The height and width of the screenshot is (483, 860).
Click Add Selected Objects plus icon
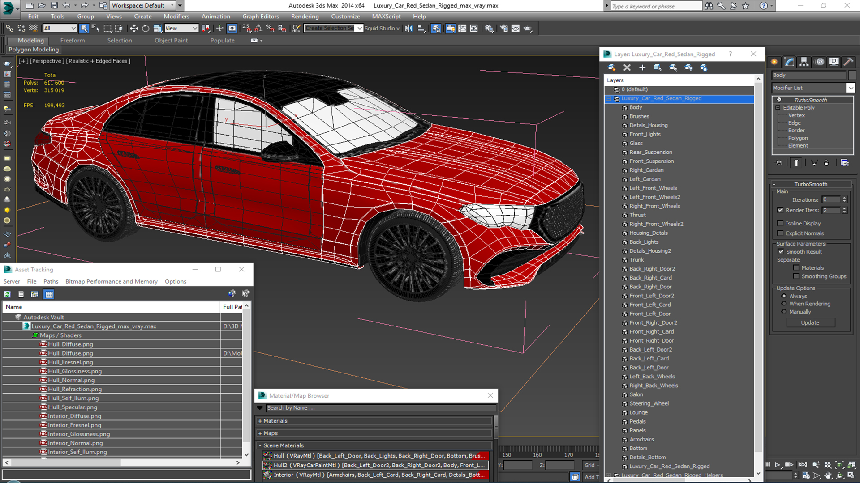pos(642,68)
